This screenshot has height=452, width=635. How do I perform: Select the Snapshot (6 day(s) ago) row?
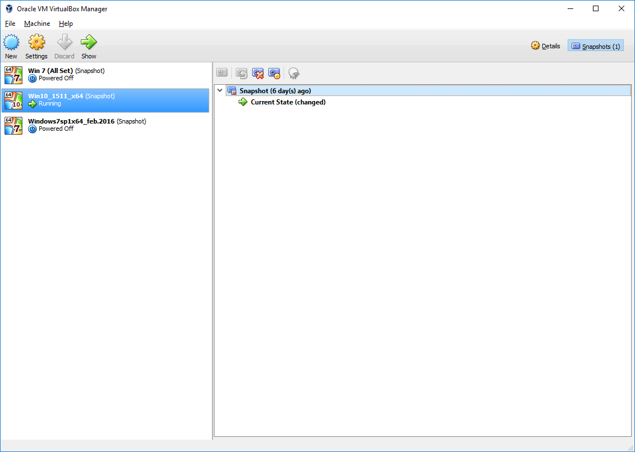pyautogui.click(x=428, y=91)
